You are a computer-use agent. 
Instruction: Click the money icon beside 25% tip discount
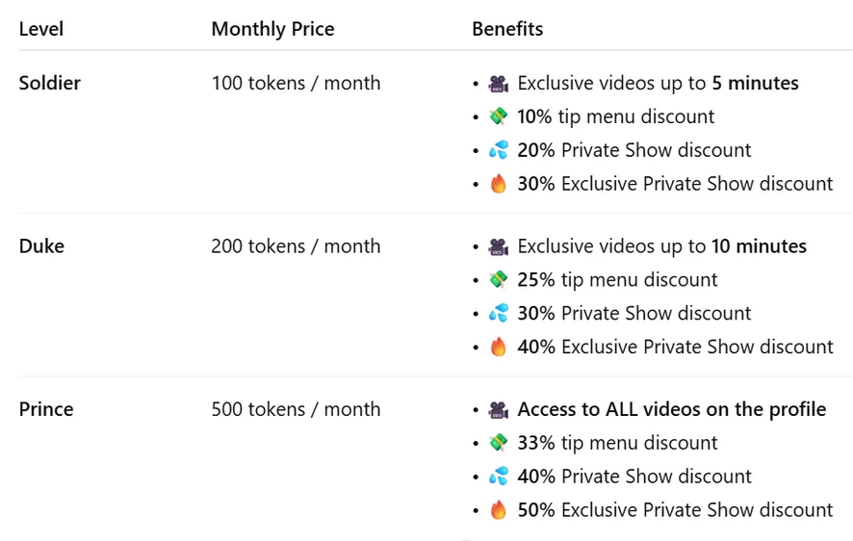tap(498, 280)
